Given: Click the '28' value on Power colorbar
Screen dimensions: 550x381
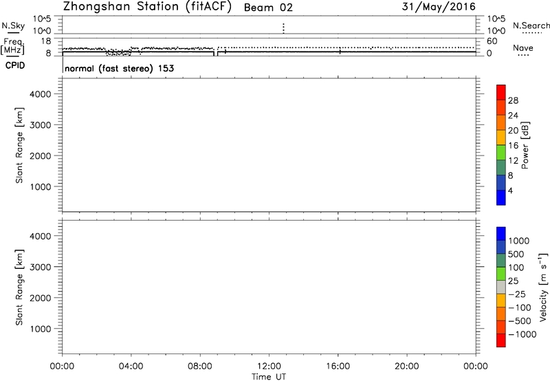Looking at the screenshot, I should (x=513, y=100).
